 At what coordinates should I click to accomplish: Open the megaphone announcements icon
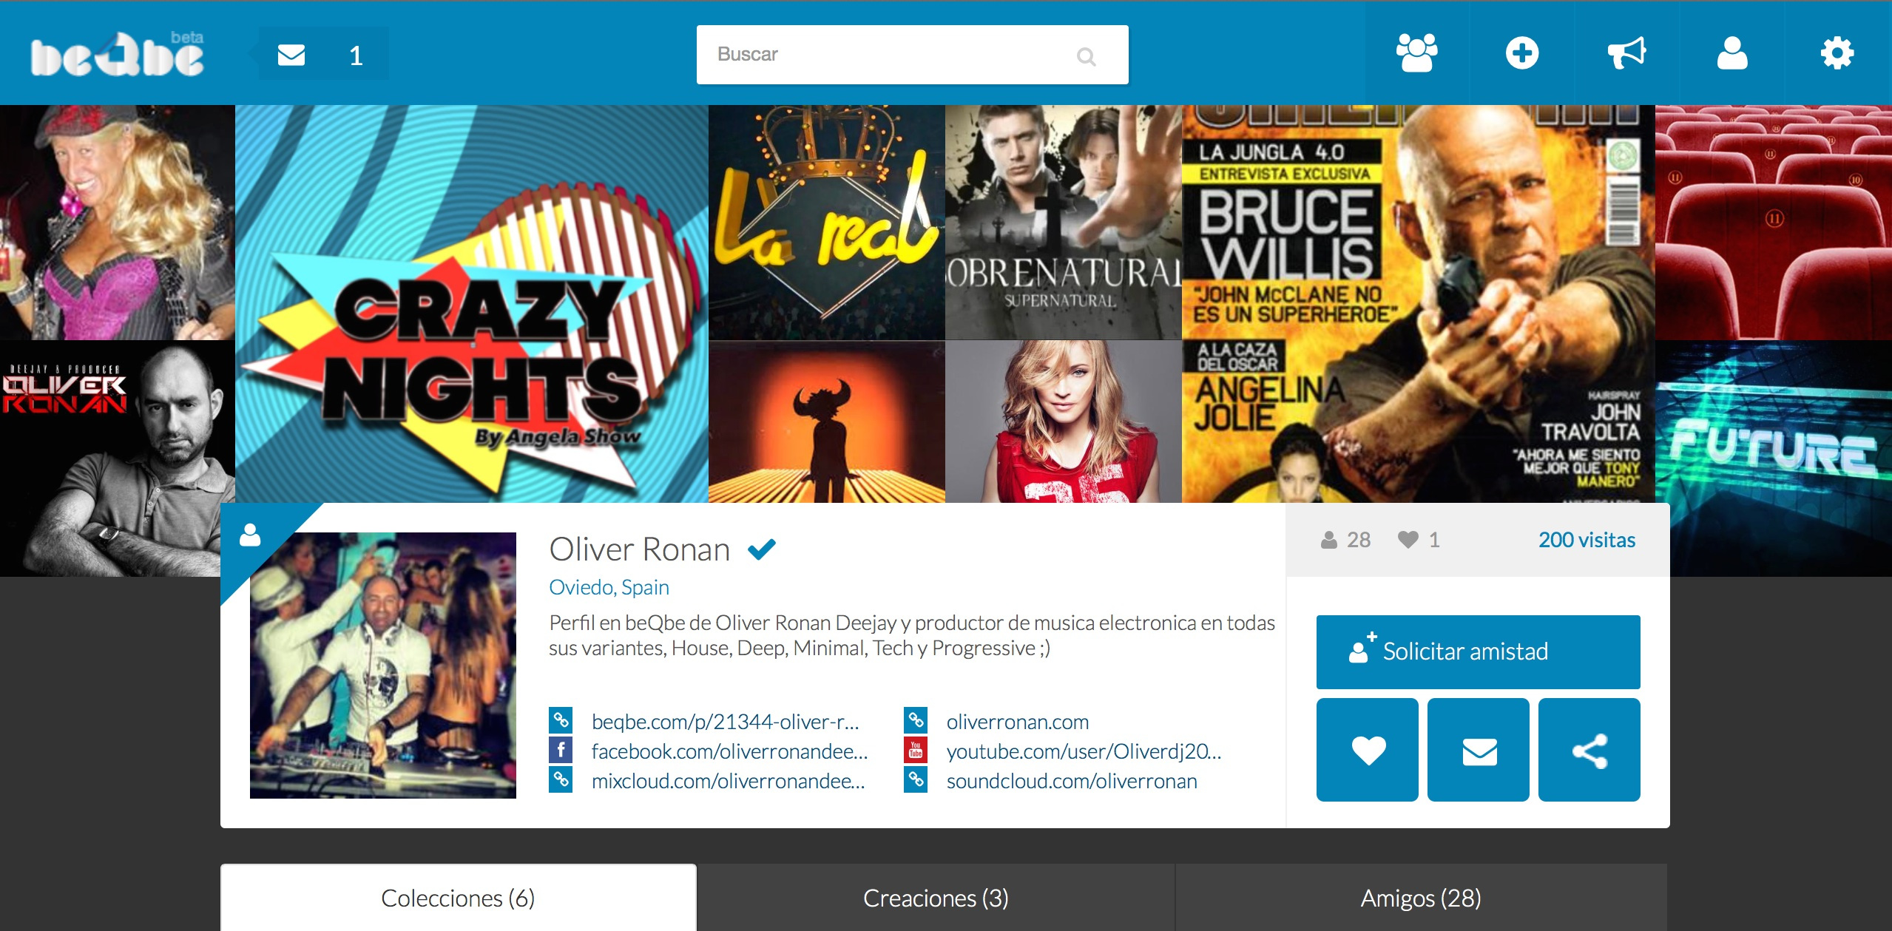coord(1626,53)
